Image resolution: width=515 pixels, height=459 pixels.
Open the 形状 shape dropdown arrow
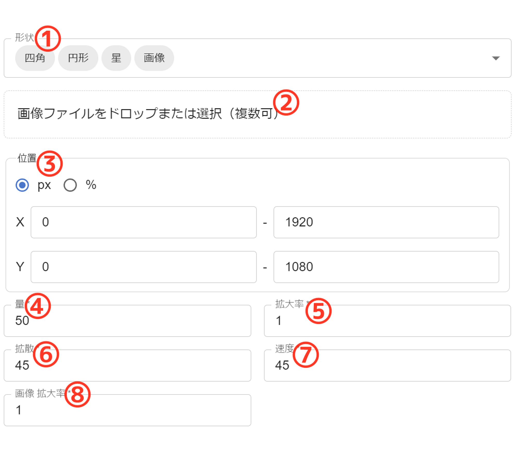click(x=495, y=58)
